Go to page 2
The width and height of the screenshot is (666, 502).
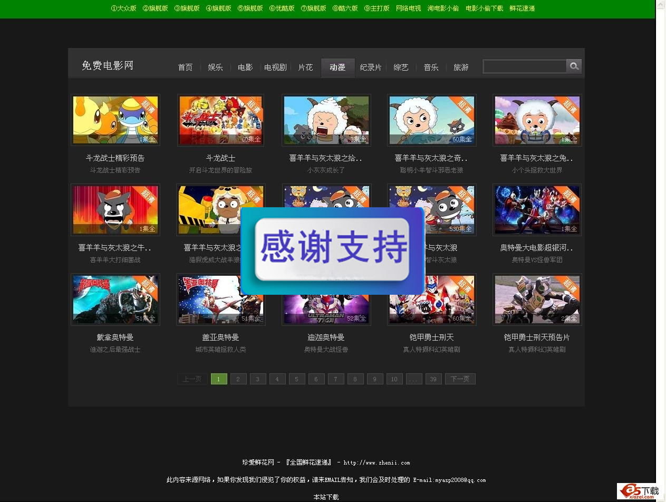pos(238,379)
